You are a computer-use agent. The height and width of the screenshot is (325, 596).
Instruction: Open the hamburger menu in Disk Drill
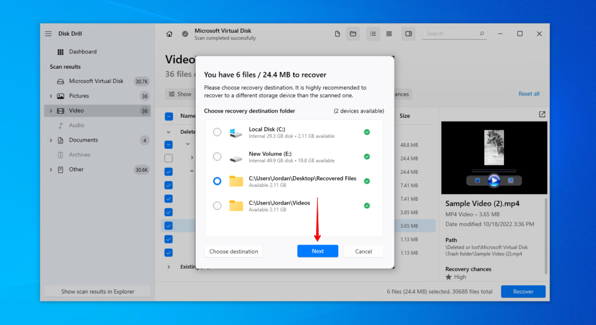(49, 34)
